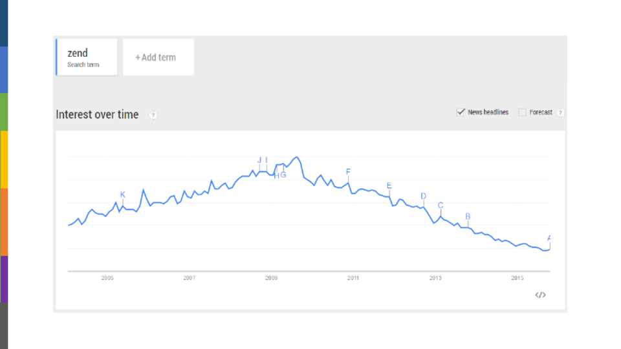Select news headline marker K
Viewport: 621px width, 349px height.
point(122,195)
